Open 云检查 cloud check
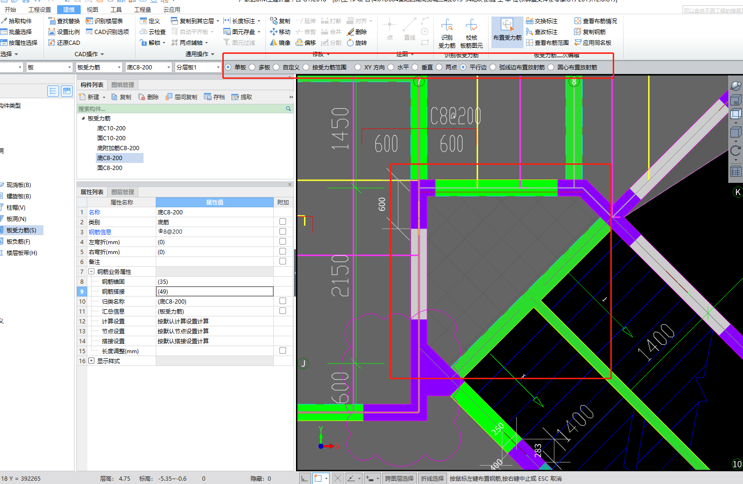 153,32
